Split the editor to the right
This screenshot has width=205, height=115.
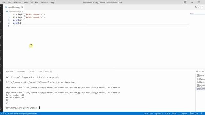click(202, 7)
